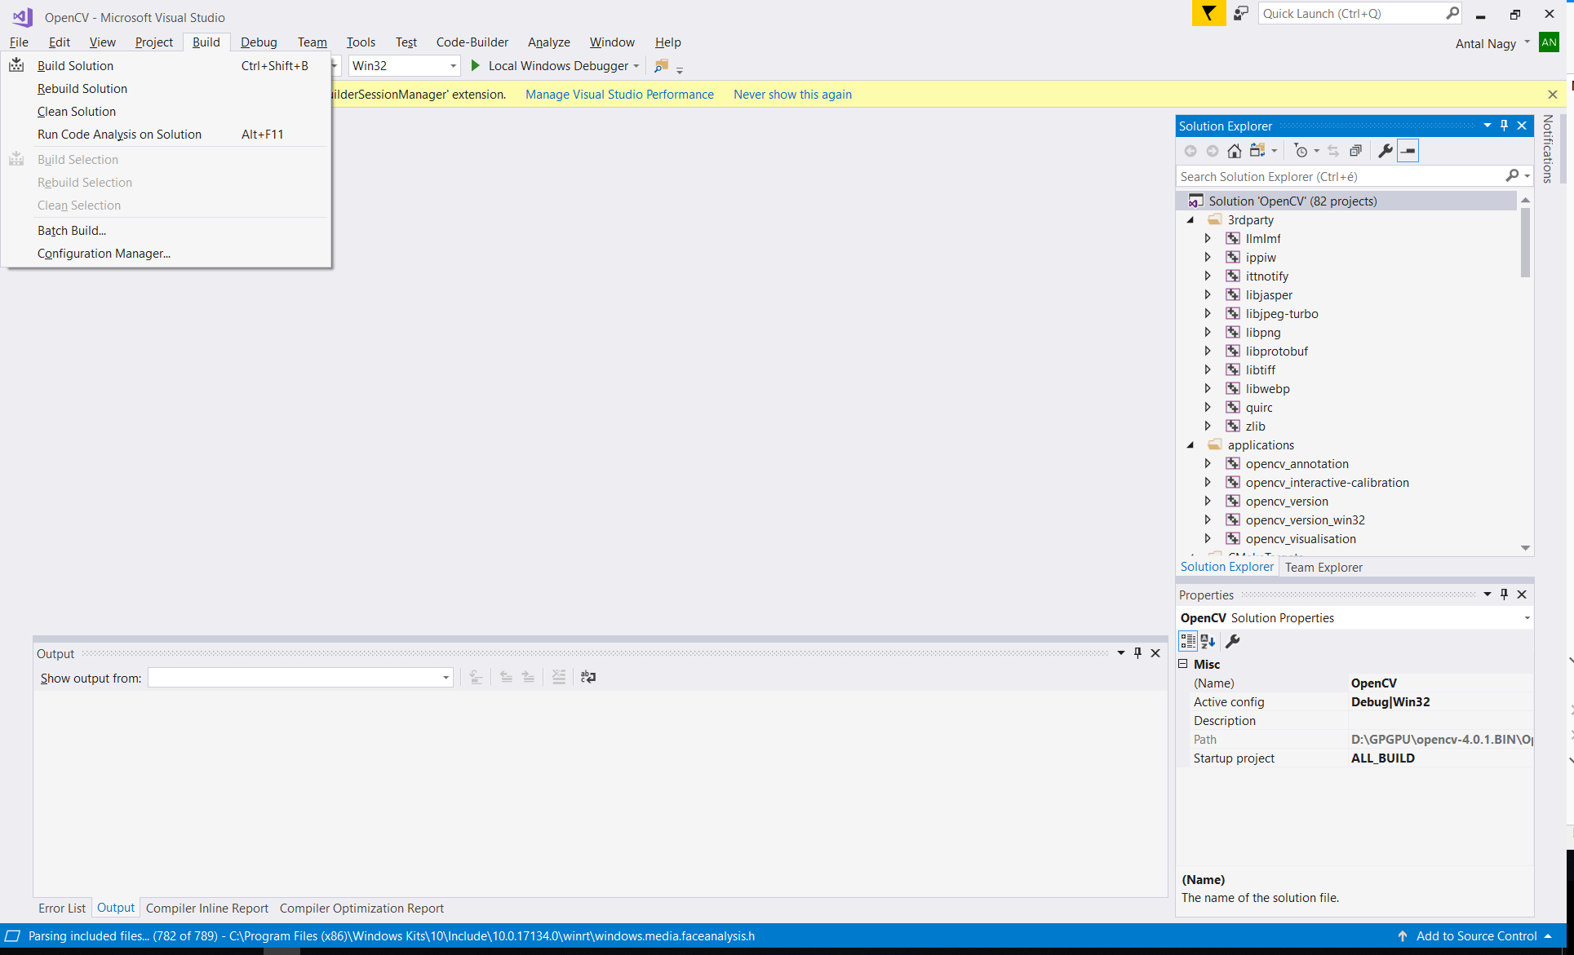Open the Antal Nagy account dropdown
The height and width of the screenshot is (955, 1574).
pos(1527,42)
